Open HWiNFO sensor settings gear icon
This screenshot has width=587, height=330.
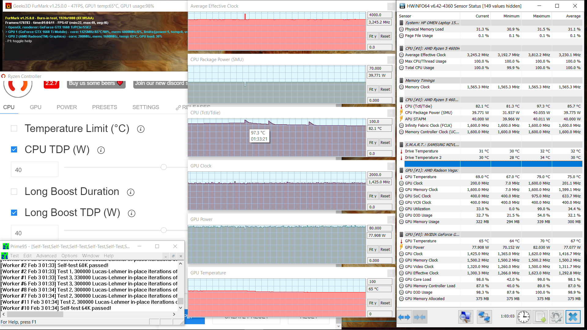pos(556,317)
